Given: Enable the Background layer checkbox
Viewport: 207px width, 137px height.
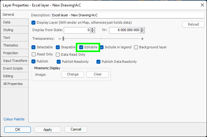Looking at the screenshot, I should (136, 47).
